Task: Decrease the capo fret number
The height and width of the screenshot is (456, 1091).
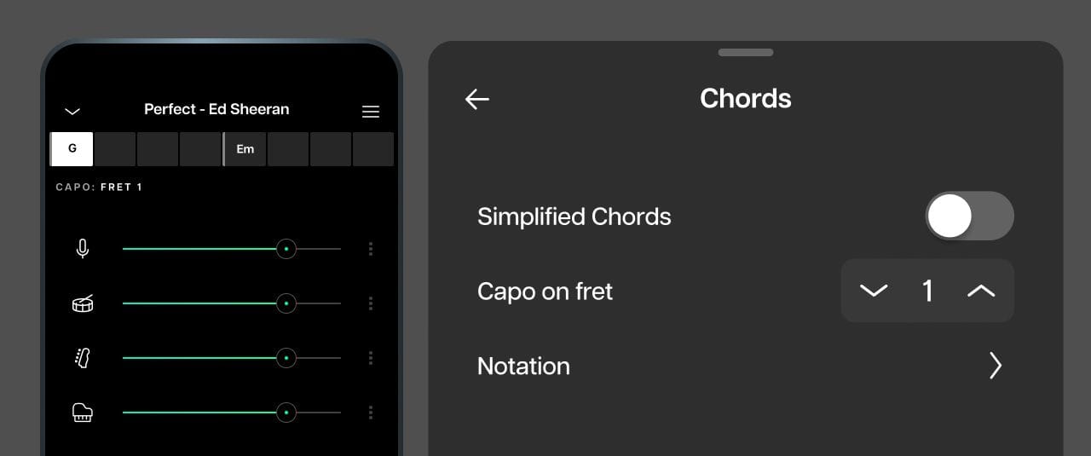Action: point(874,291)
